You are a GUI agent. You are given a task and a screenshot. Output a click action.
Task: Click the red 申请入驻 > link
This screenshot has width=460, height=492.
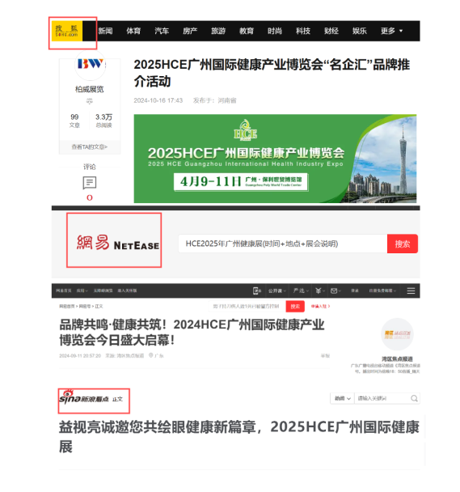coord(320,306)
